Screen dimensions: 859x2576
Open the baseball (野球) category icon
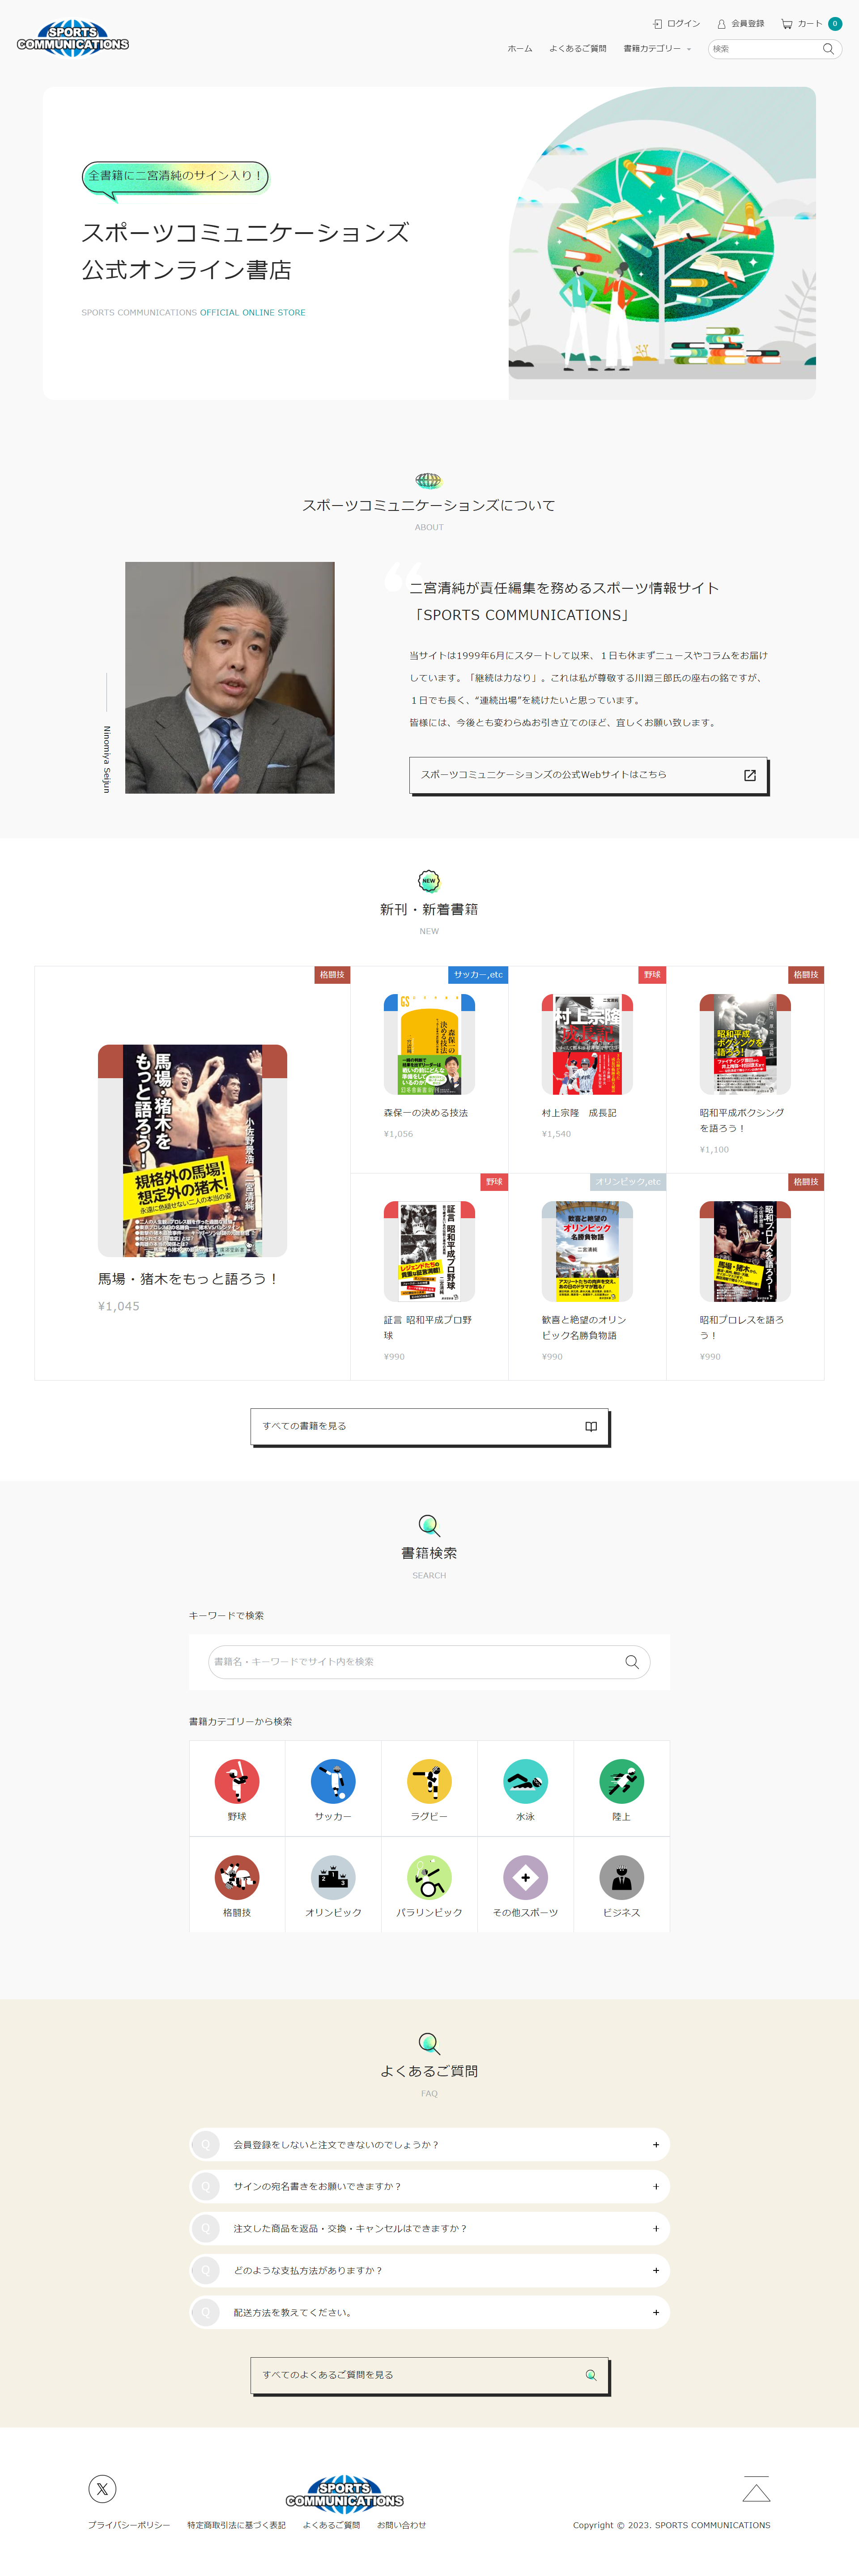pyautogui.click(x=237, y=1781)
